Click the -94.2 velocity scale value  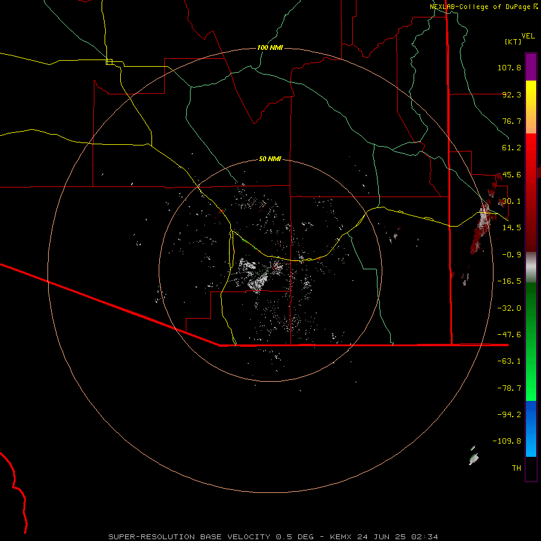[x=509, y=415]
